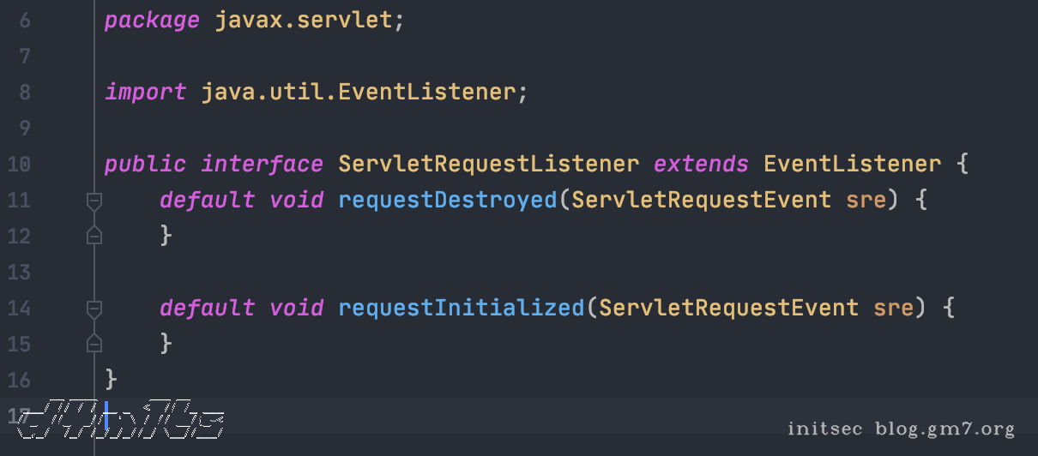The height and width of the screenshot is (456, 1038).
Task: Click fold end marker on line 15
Action: 94,344
